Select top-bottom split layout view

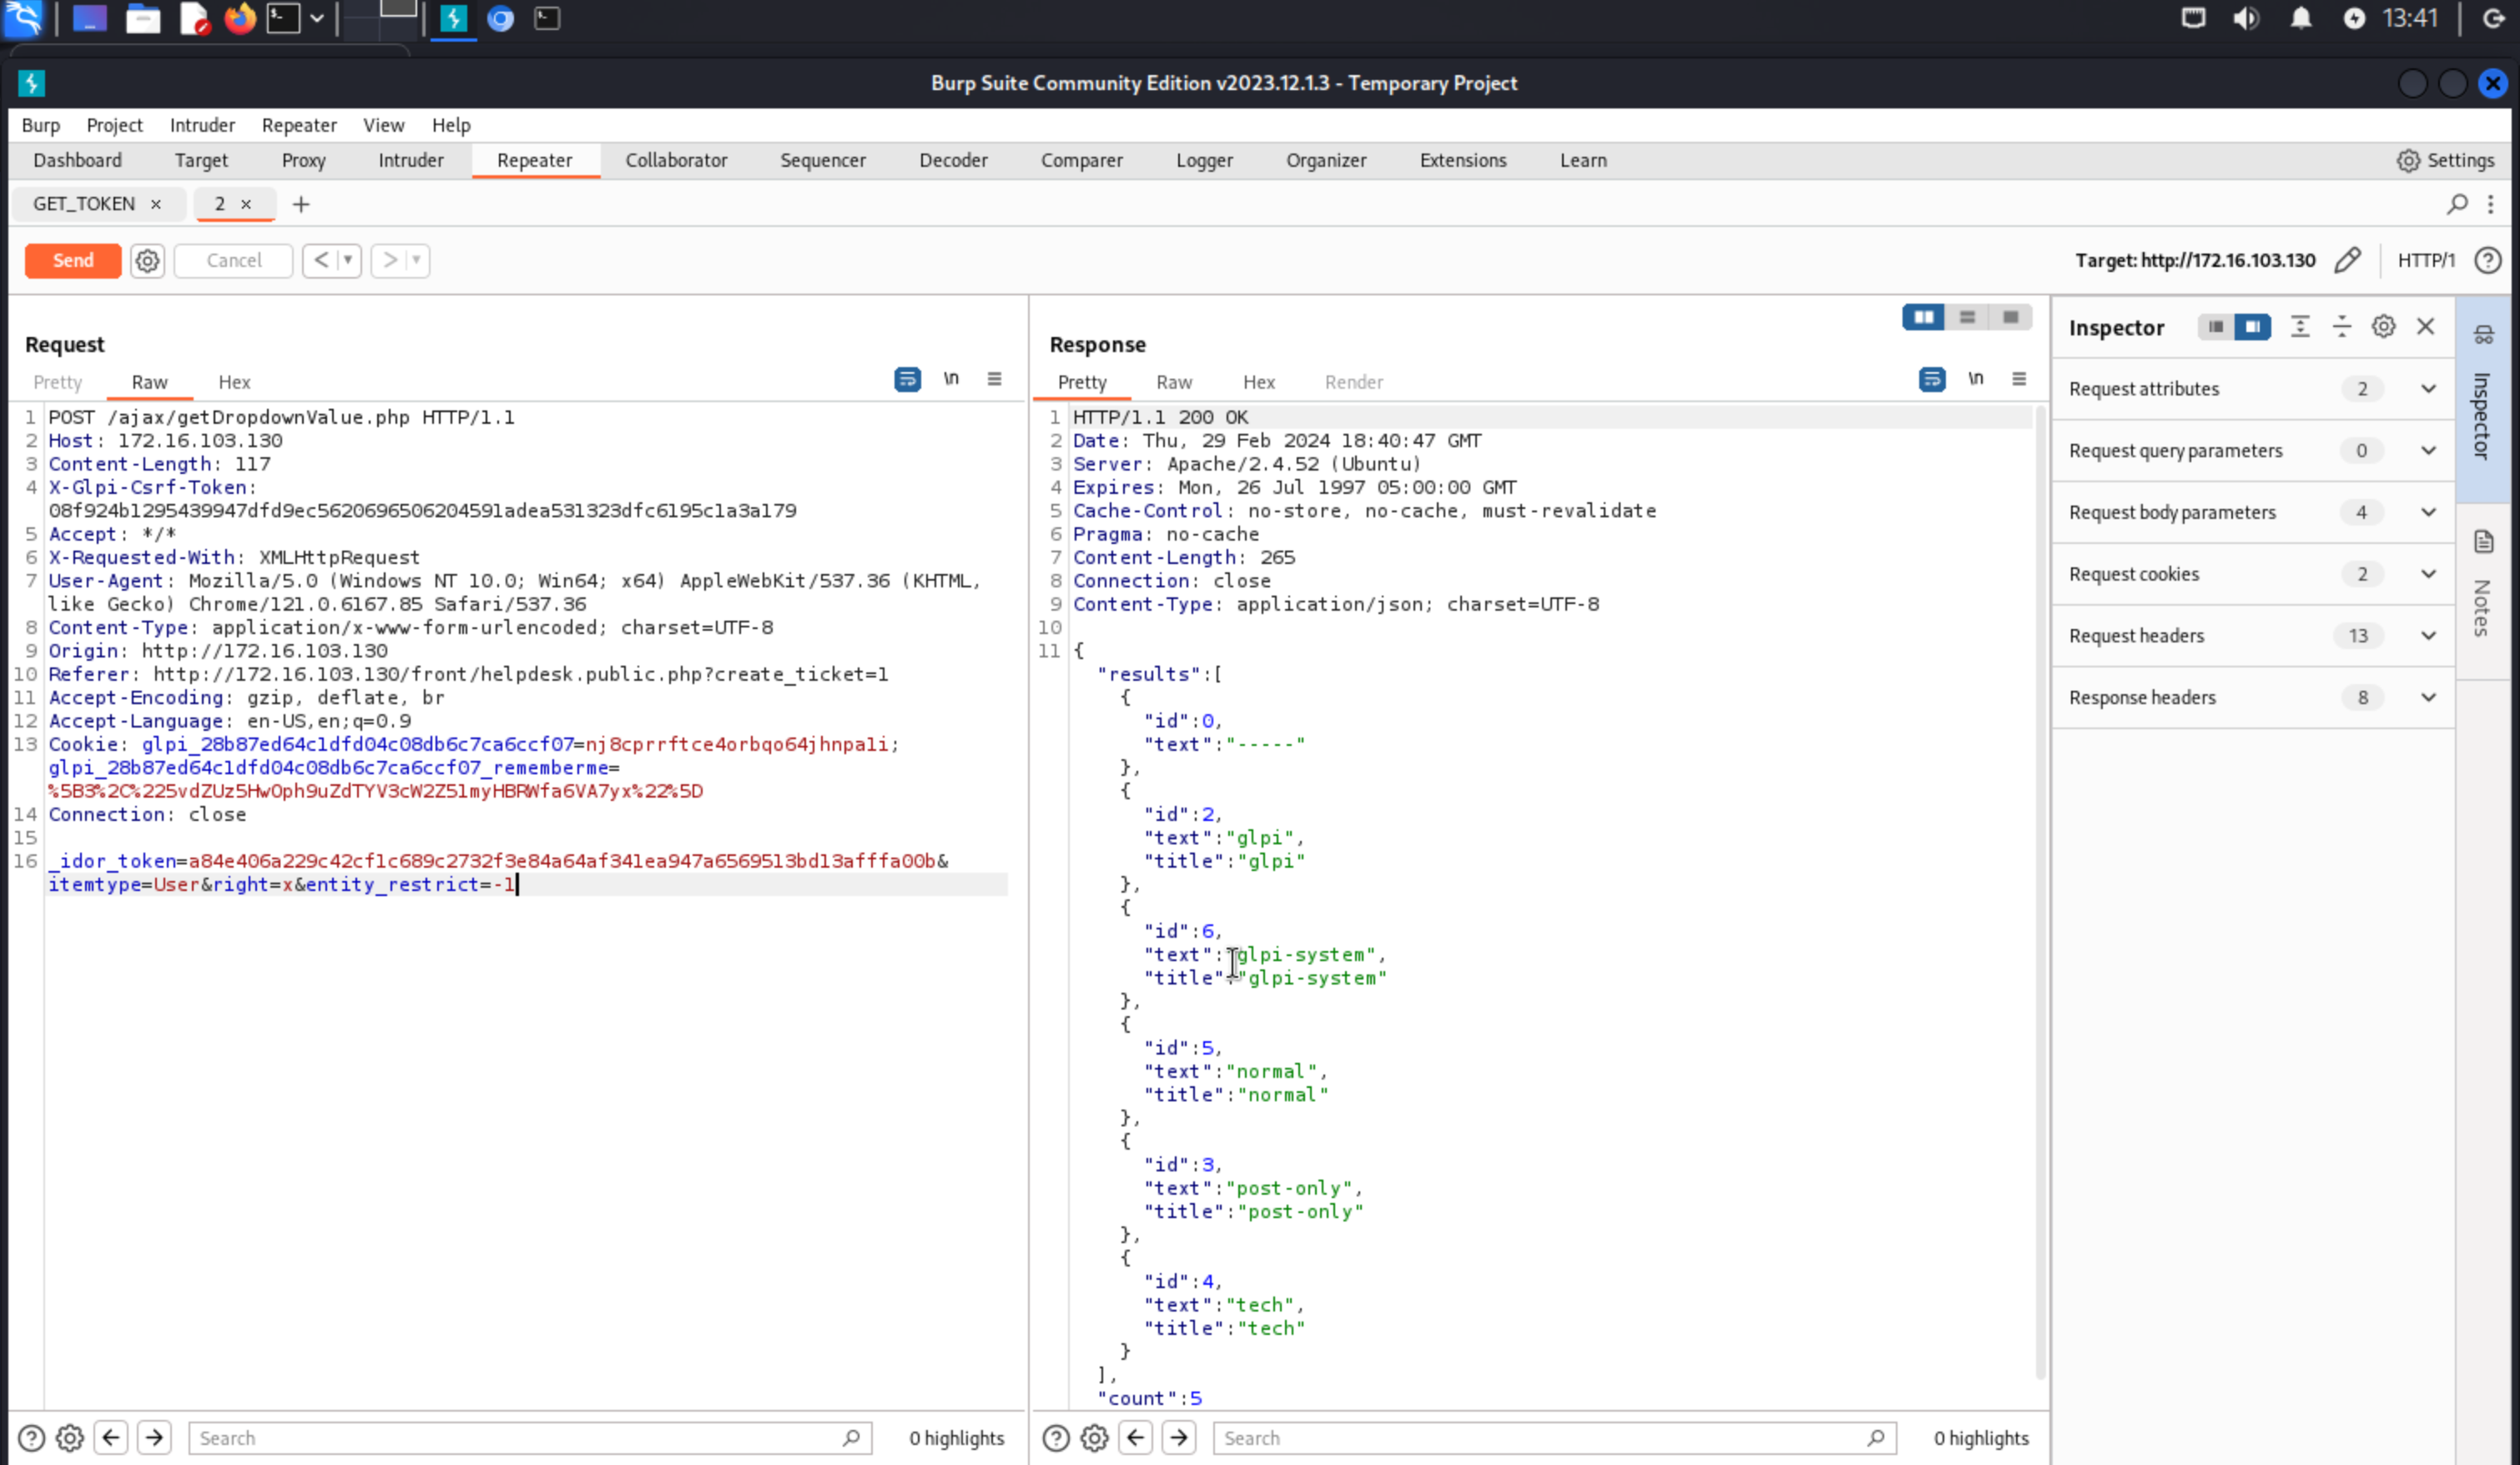pos(1967,317)
